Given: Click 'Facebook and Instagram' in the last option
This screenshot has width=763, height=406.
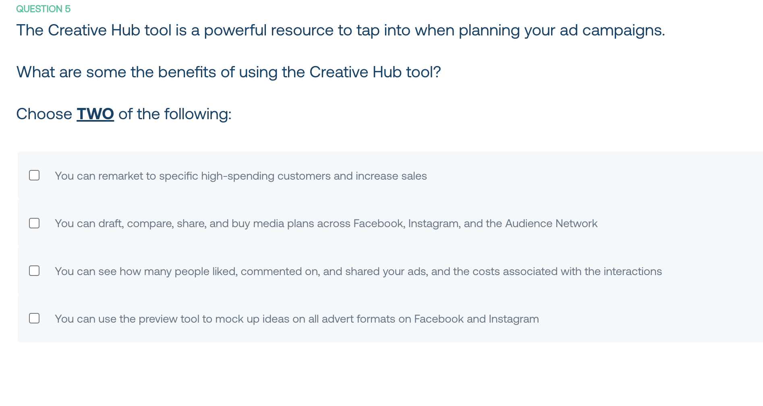Looking at the screenshot, I should pos(477,319).
